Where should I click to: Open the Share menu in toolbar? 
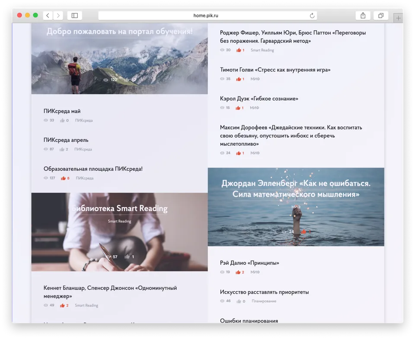[363, 16]
